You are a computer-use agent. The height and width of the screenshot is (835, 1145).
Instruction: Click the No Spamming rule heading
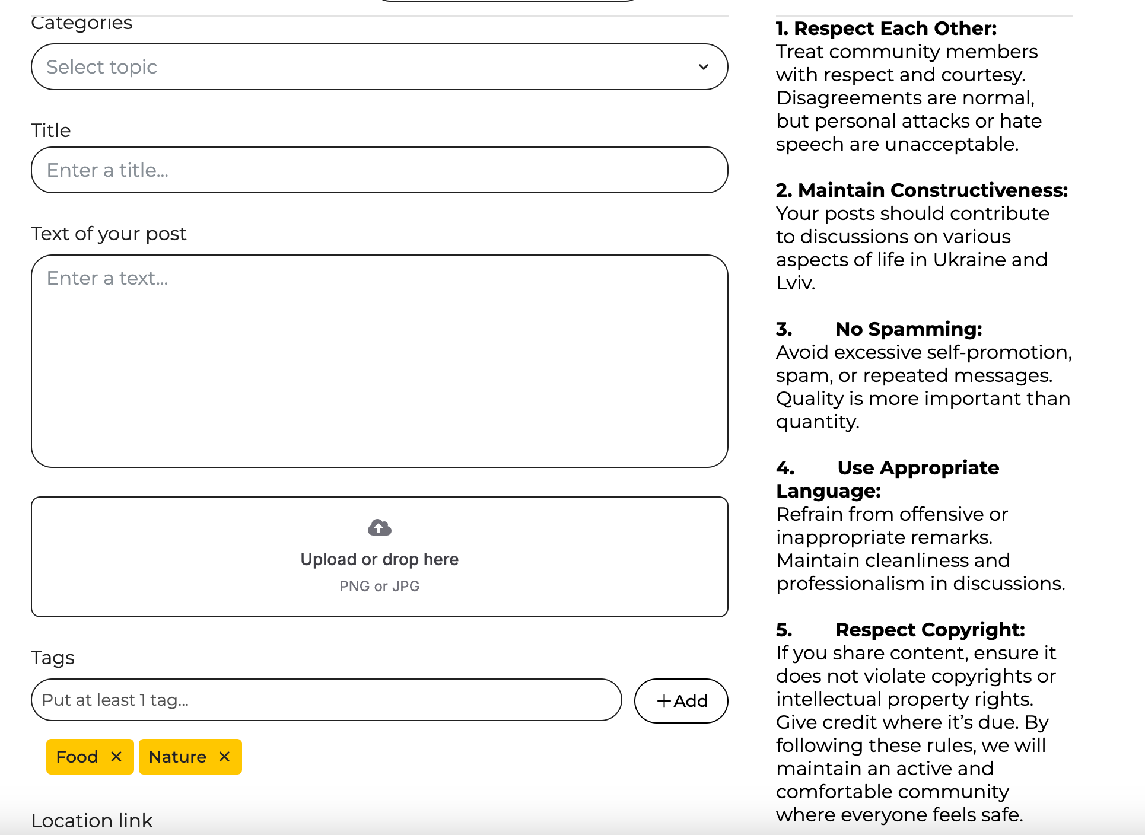pos(908,329)
